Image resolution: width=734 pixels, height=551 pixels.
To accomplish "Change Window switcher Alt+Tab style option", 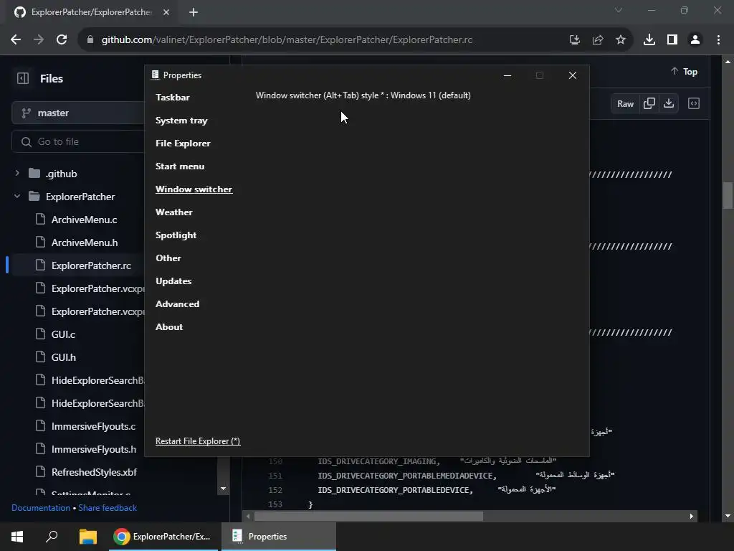I will pyautogui.click(x=363, y=95).
